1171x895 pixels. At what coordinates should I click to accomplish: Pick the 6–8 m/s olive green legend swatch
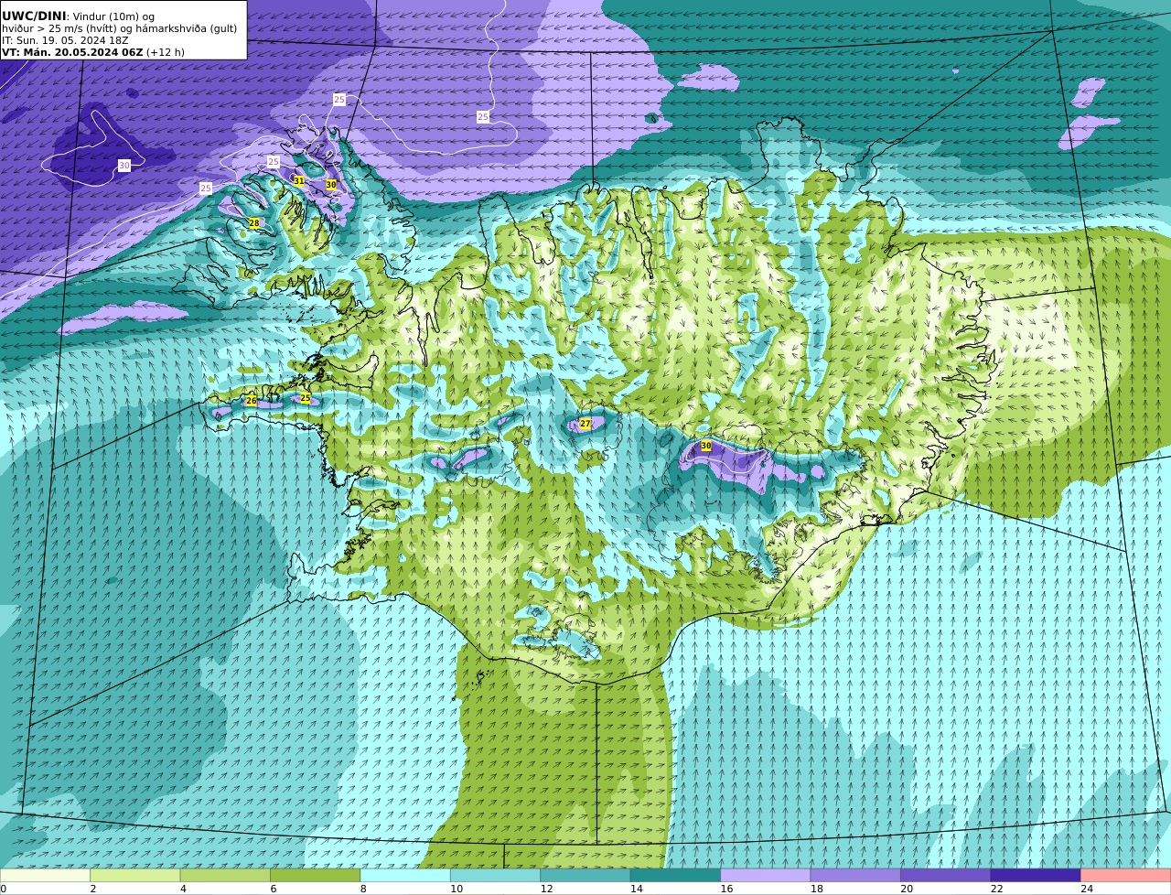point(316,875)
